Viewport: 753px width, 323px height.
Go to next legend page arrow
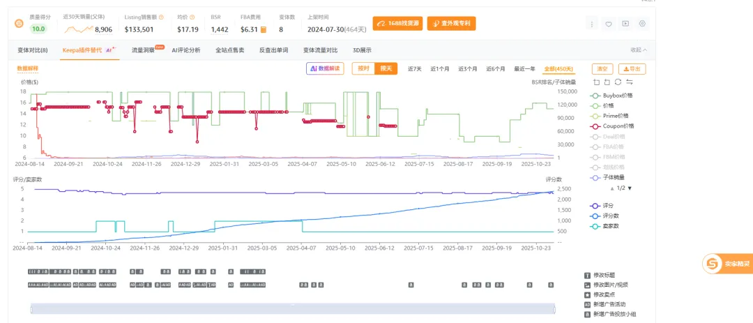pos(630,188)
